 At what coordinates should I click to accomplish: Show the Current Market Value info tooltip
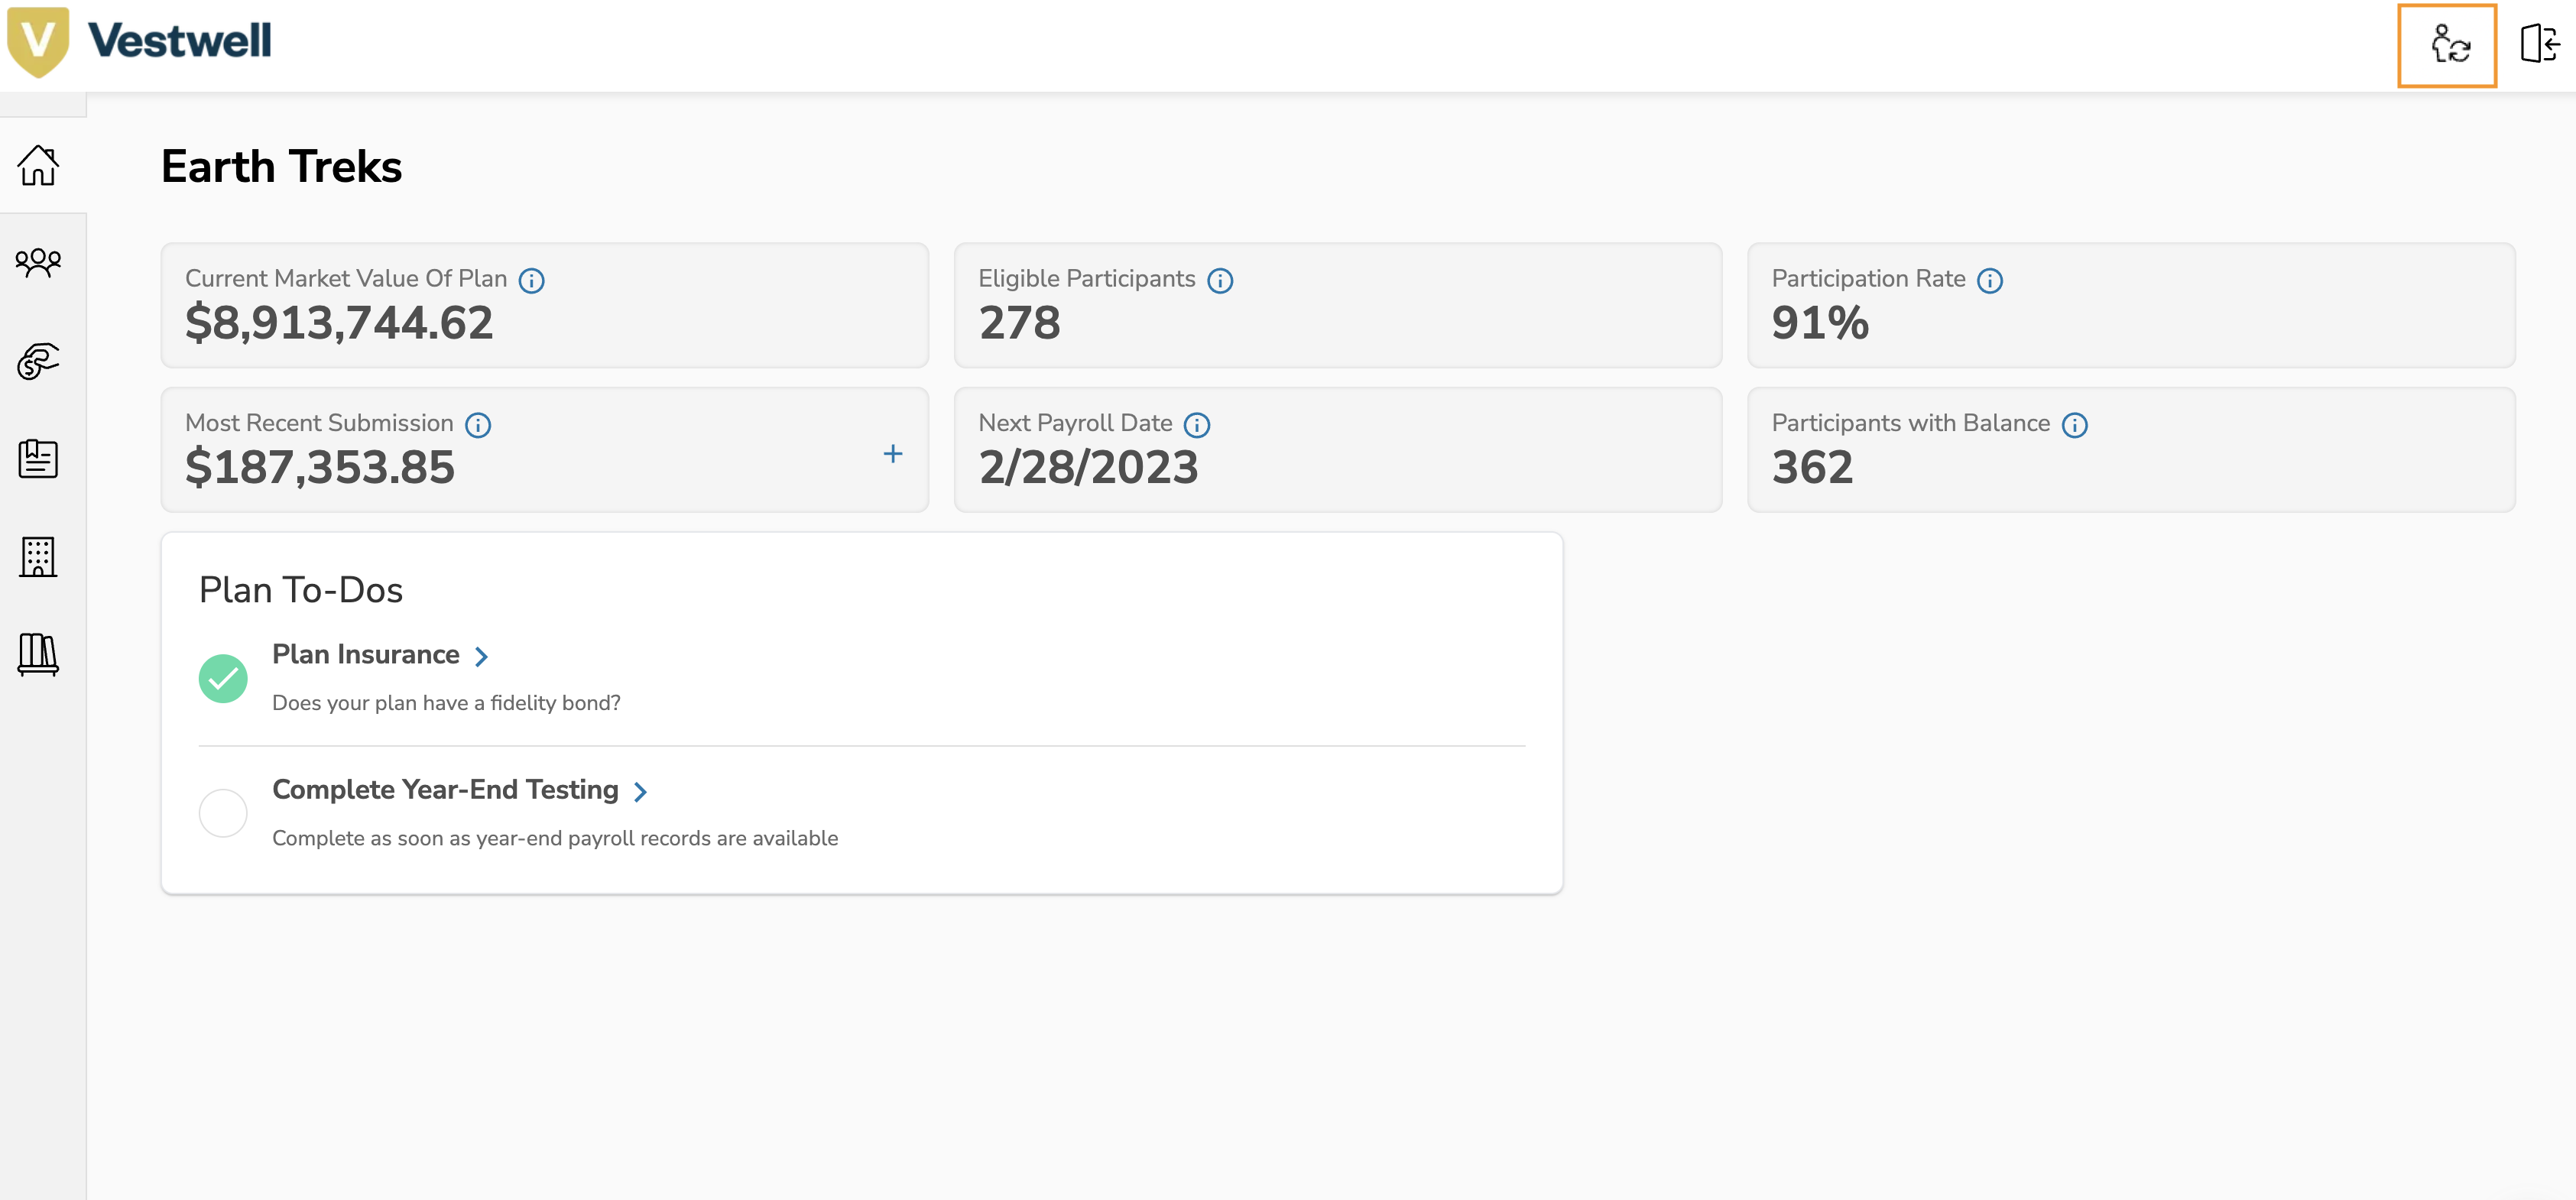coord(532,281)
